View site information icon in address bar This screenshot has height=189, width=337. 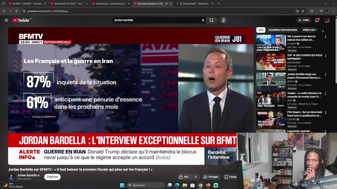click(24, 11)
